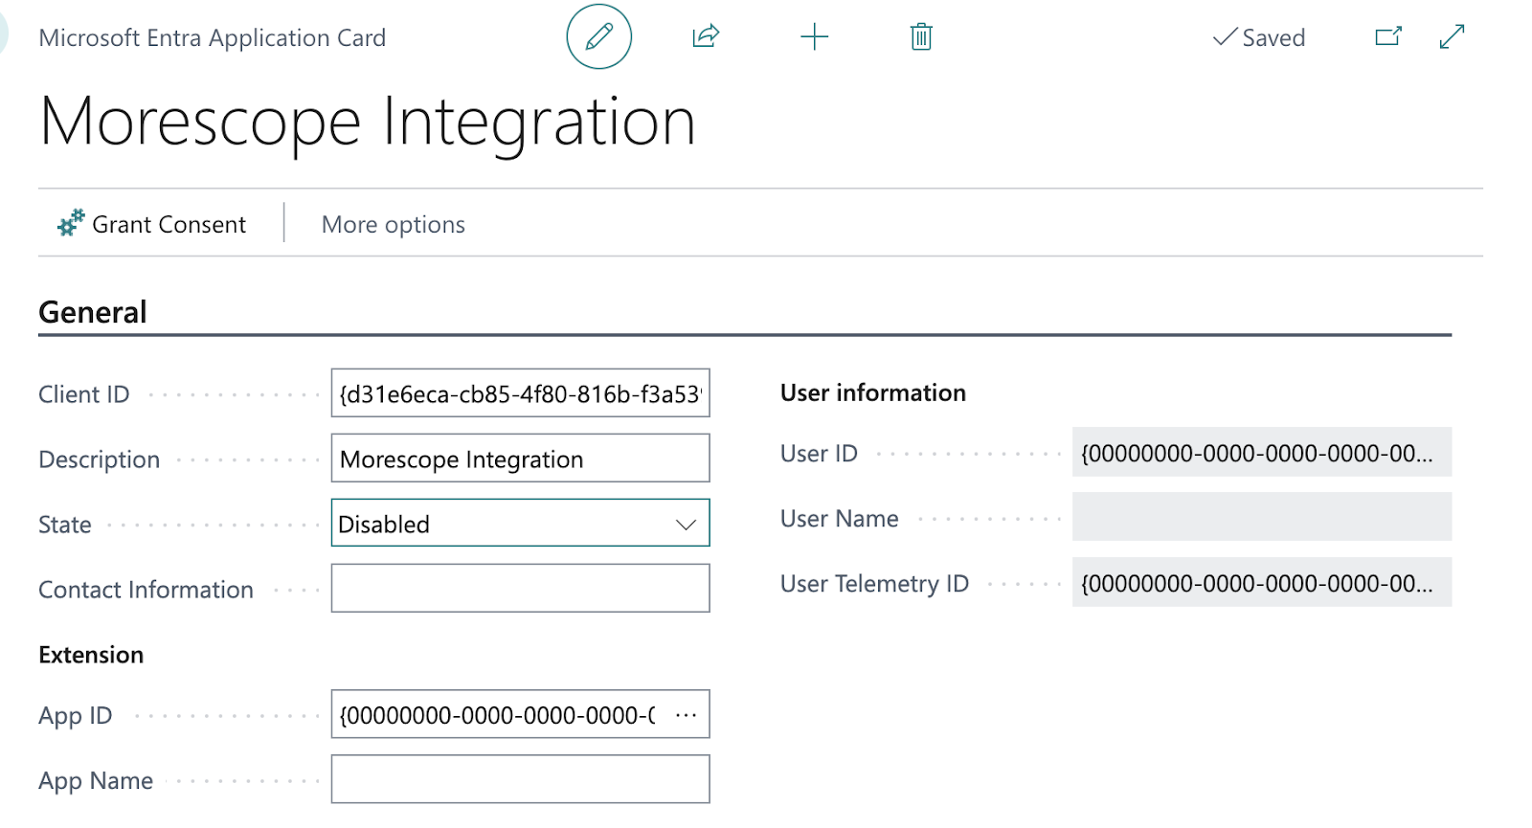Click the Contact Information field label
1532x828 pixels.
click(x=146, y=590)
